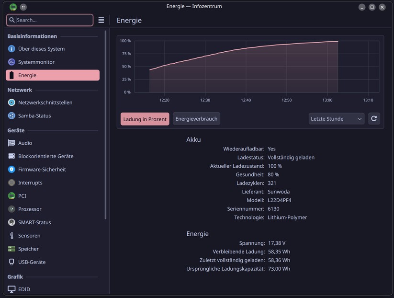Show the Prozessor information page
The width and height of the screenshot is (394, 298).
click(30, 209)
